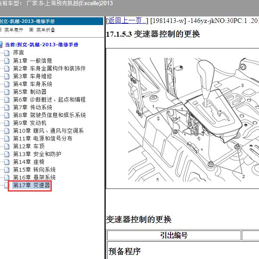
Task: Click the page icon beside 第11章 电源和信号分布
Action: pyautogui.click(x=7, y=138)
